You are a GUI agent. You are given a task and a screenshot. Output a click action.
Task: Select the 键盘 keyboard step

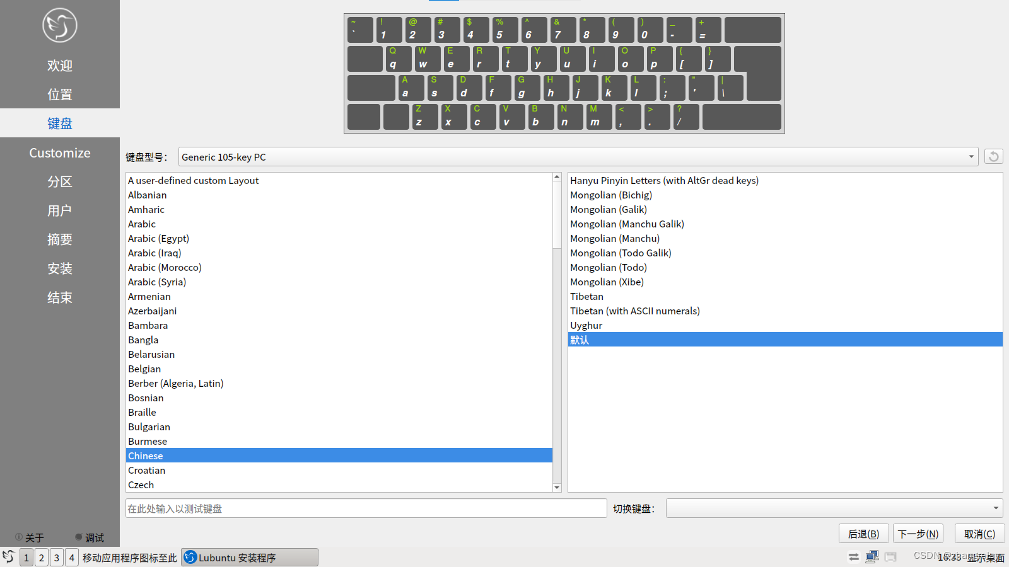(x=60, y=123)
